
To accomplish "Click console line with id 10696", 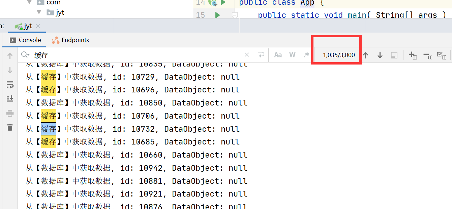I will [x=132, y=90].
